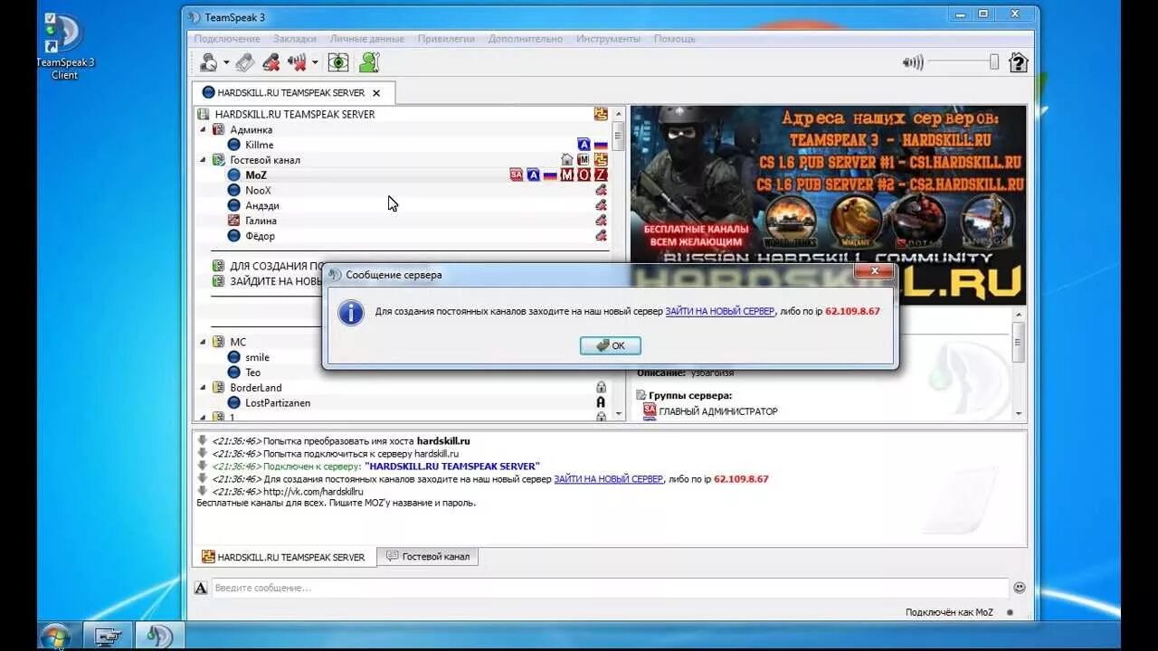This screenshot has width=1158, height=651.
Task: Click the muted microphone icon next to Андэди
Action: pyautogui.click(x=601, y=205)
